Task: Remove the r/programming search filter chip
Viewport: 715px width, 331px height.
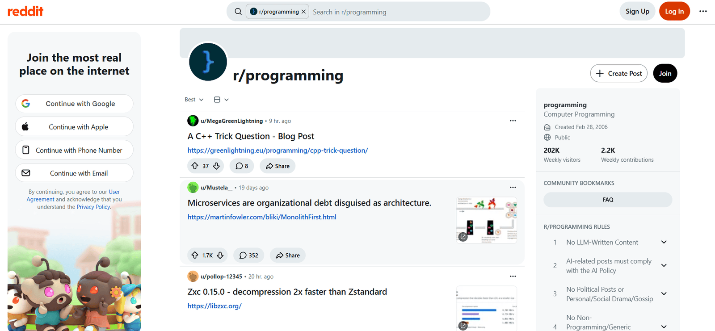Action: pyautogui.click(x=304, y=12)
